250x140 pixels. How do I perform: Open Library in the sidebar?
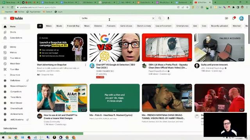click(16, 47)
